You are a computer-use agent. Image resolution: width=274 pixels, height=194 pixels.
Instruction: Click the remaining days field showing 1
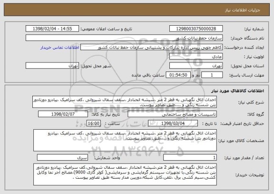(x=212, y=75)
